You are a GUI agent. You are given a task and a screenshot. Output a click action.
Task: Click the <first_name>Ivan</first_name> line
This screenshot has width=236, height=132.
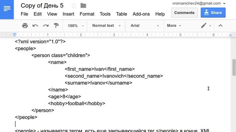(100, 69)
